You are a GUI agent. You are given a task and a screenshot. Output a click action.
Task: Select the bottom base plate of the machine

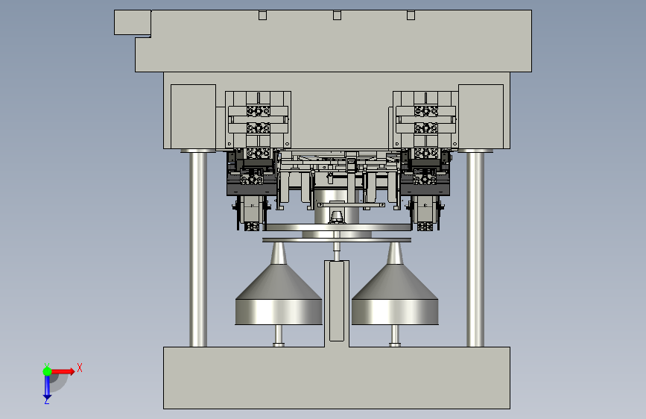337,378
